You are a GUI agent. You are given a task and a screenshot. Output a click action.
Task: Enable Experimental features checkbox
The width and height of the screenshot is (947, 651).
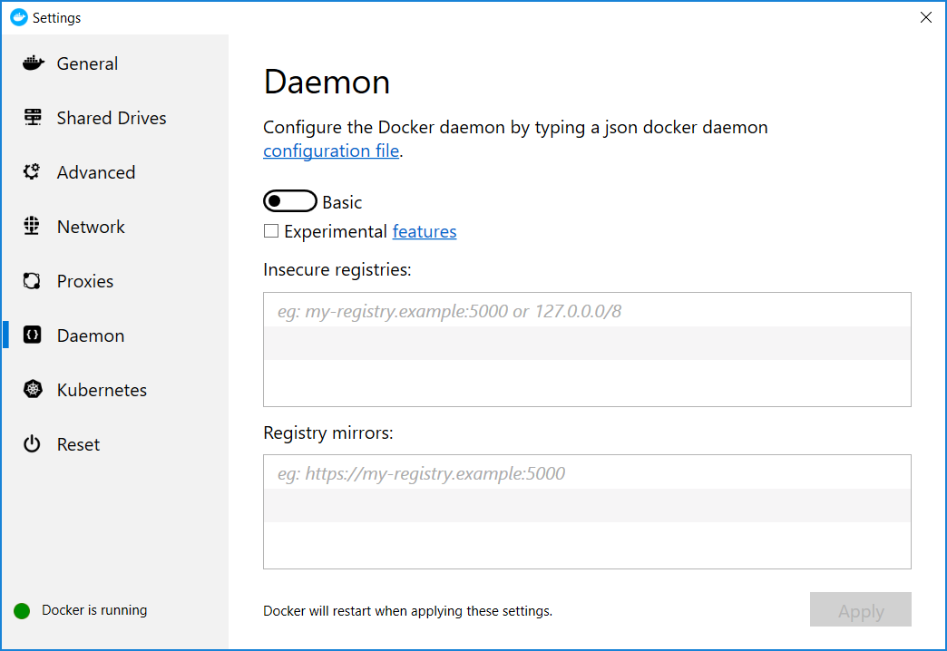(x=269, y=231)
